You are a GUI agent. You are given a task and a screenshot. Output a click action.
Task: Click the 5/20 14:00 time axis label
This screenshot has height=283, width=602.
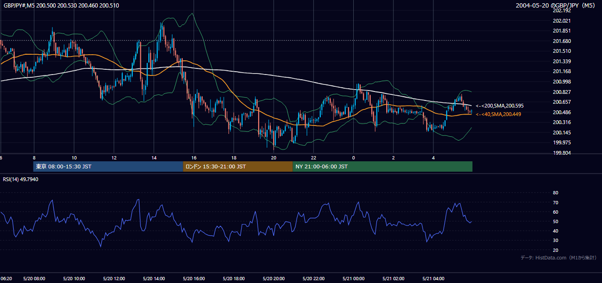point(154,279)
